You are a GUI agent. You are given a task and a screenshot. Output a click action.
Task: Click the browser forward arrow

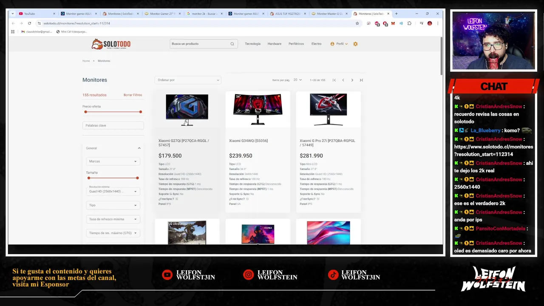coord(21,23)
